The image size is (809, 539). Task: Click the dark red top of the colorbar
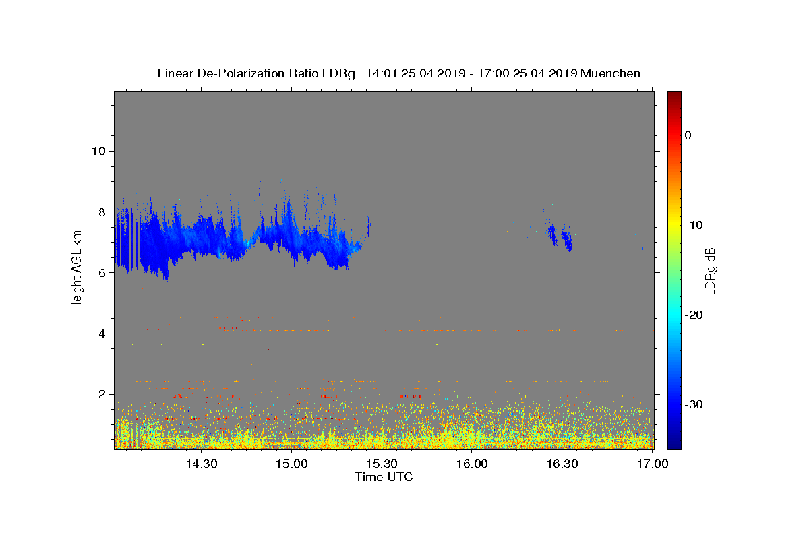(674, 96)
